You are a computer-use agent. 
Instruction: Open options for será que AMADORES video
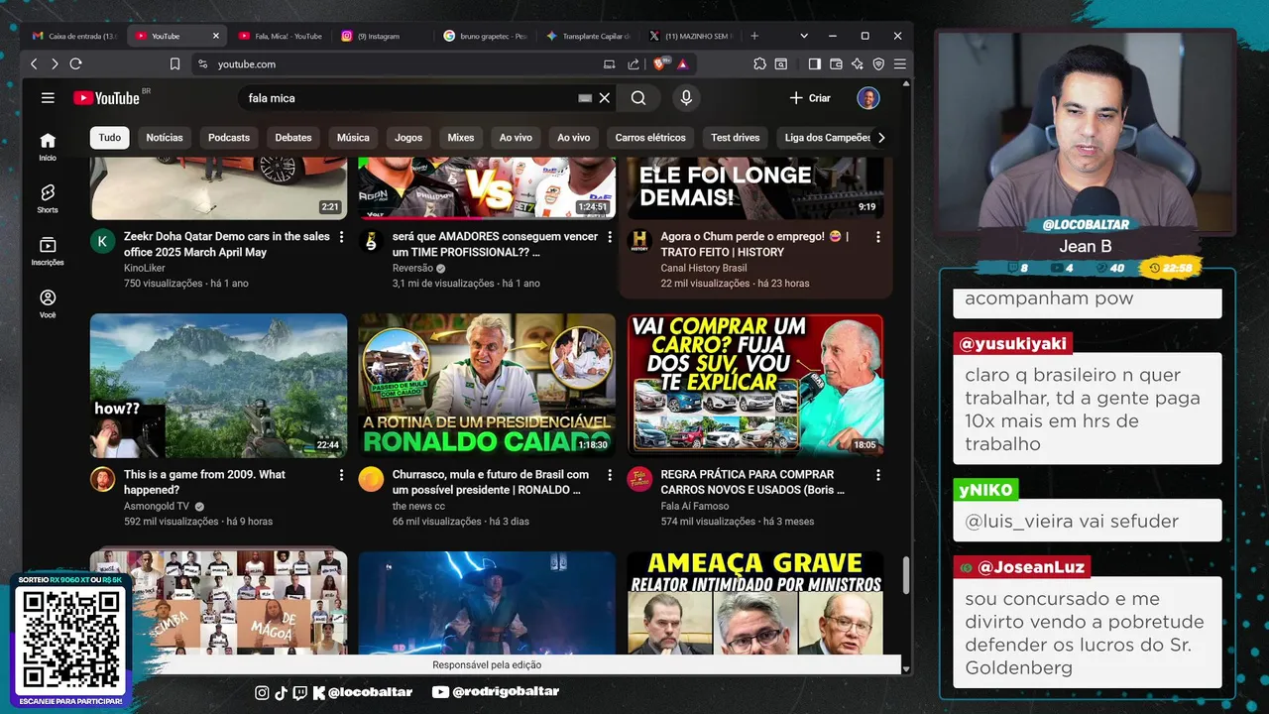(610, 237)
